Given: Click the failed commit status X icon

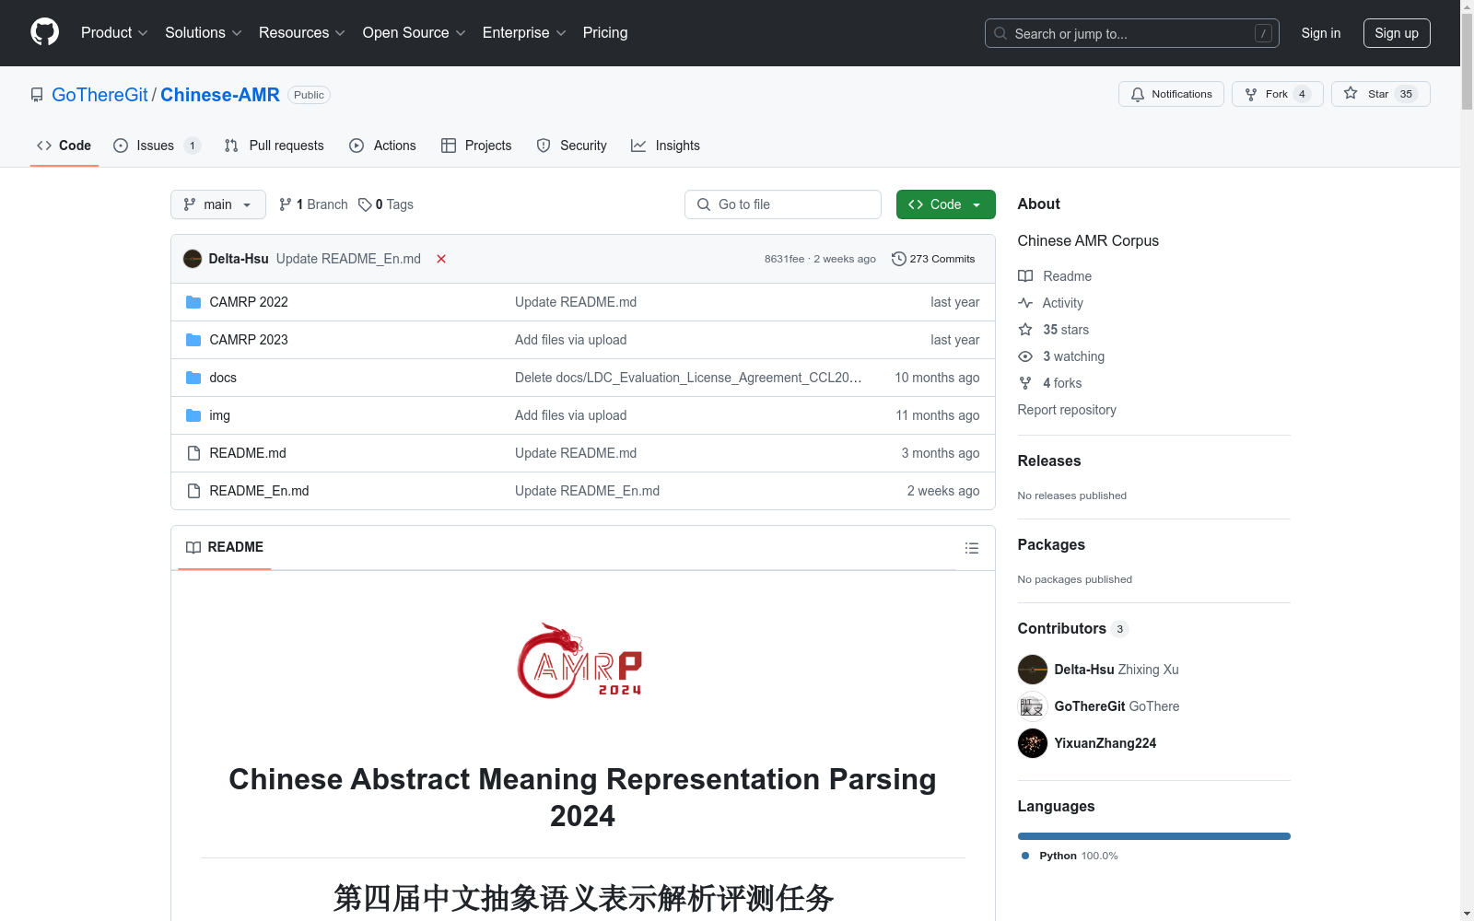Looking at the screenshot, I should click(441, 259).
